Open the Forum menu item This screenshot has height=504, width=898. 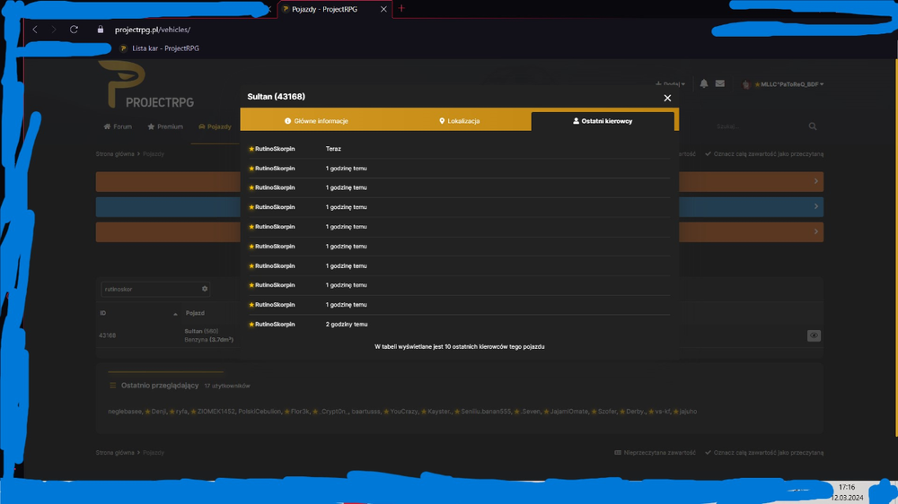point(118,126)
